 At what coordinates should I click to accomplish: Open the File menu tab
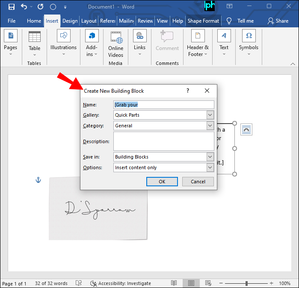(x=12, y=21)
